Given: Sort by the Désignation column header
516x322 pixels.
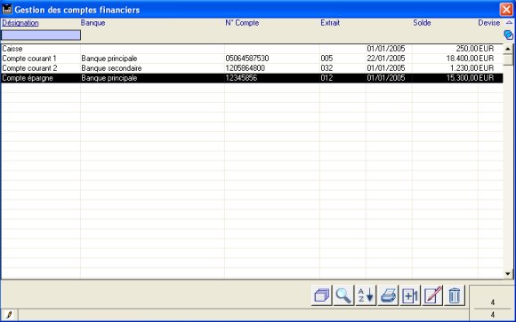Looking at the screenshot, I should tap(20, 23).
